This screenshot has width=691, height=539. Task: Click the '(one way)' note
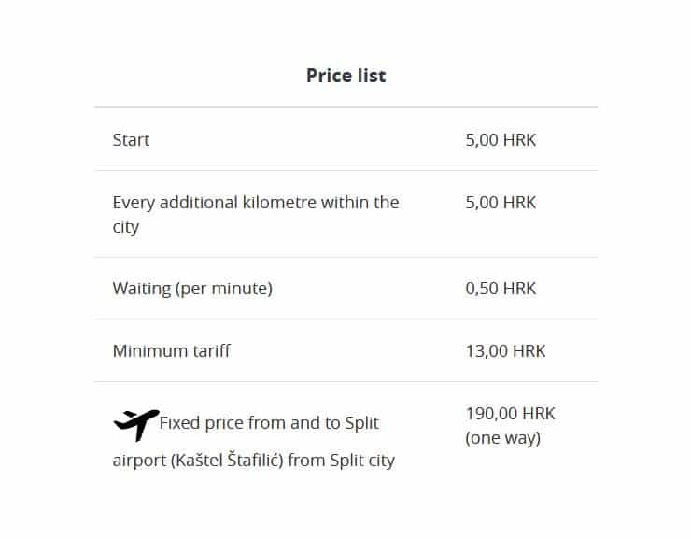point(502,438)
